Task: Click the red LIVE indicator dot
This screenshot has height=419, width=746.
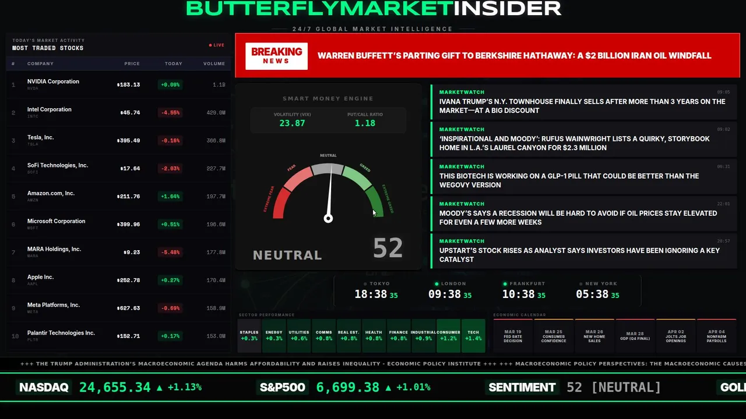Action: tap(210, 45)
